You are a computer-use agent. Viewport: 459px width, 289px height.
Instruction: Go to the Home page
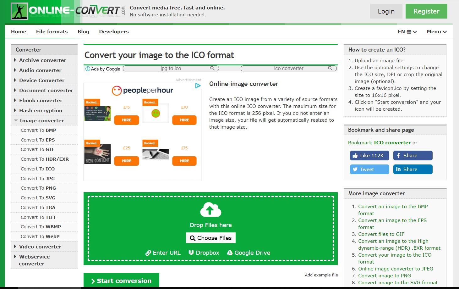(19, 32)
